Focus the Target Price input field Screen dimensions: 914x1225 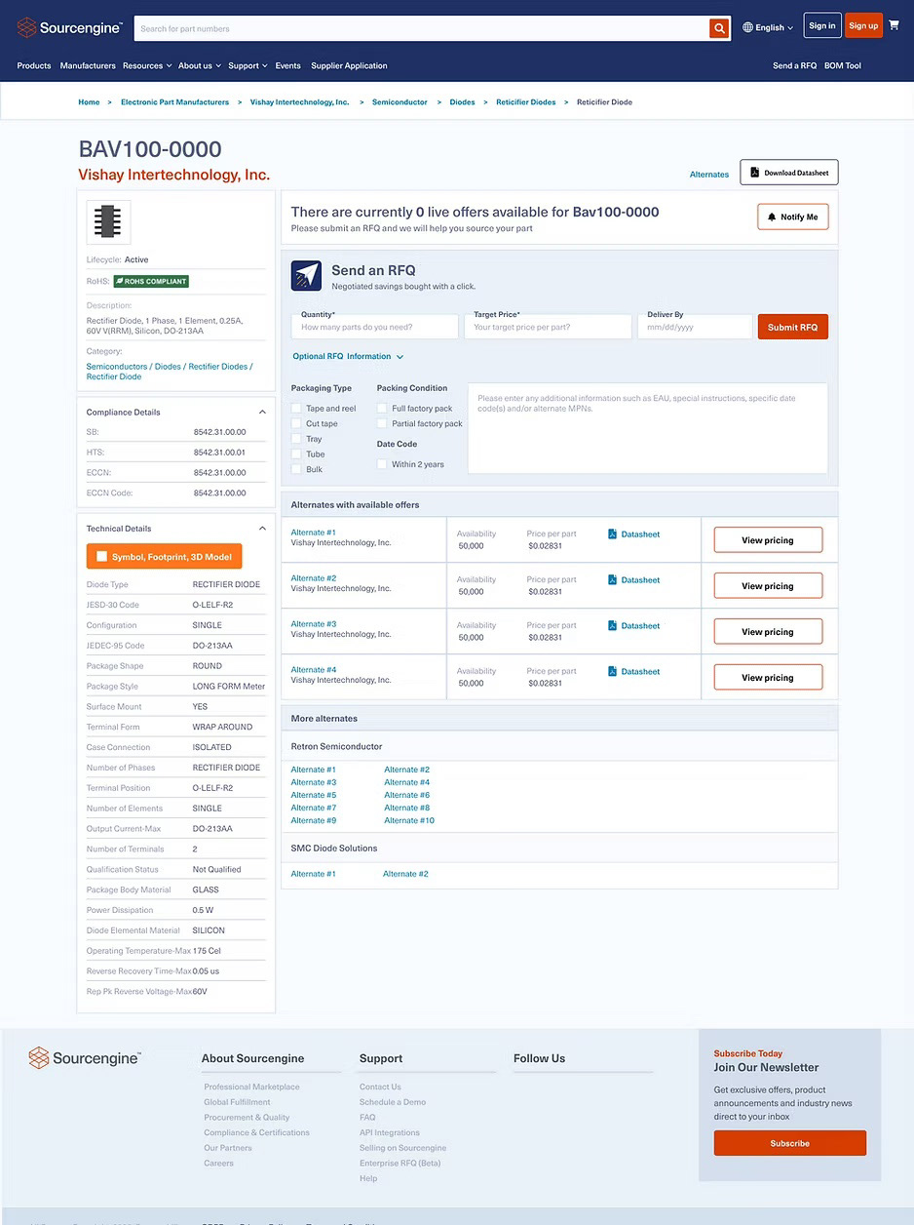tap(549, 327)
